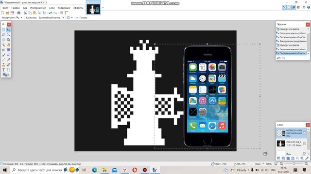This screenshot has height=174, width=311.
Task: Select the Paint Bucket tool
Action: 3,50
